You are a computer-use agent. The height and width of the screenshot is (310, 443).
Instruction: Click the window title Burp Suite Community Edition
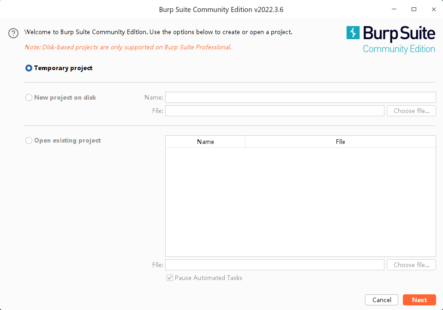click(221, 10)
